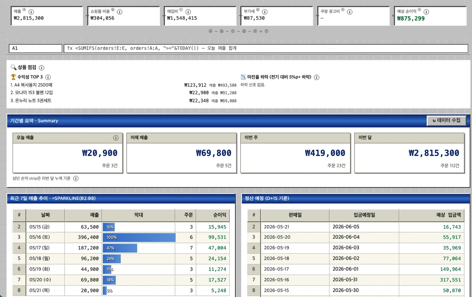Viewport: 472px width, 297px height.
Task: Click the 기간별 요약 · Summary title bar
Action: click(239, 121)
